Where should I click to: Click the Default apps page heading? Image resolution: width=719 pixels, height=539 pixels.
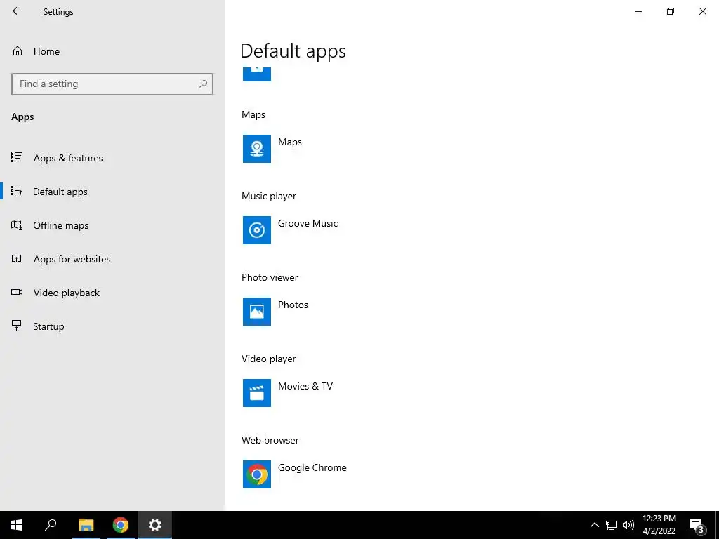pyautogui.click(x=293, y=51)
